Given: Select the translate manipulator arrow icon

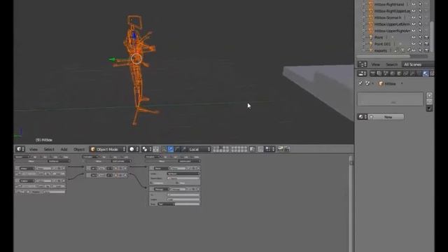Looking at the screenshot, I should point(171,149).
